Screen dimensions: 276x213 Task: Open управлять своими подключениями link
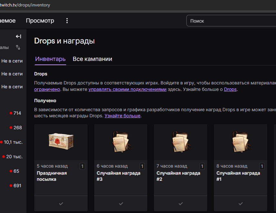pos(127,89)
